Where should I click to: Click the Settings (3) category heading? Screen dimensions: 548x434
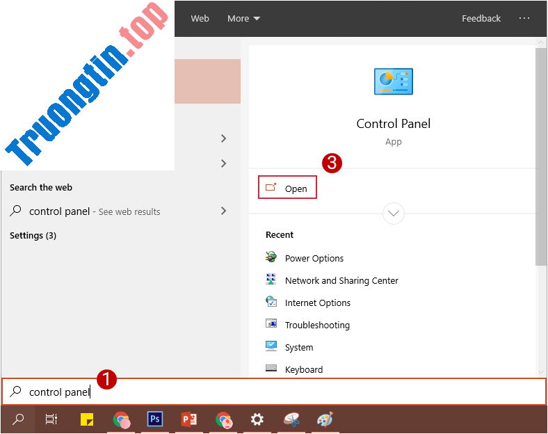(33, 236)
